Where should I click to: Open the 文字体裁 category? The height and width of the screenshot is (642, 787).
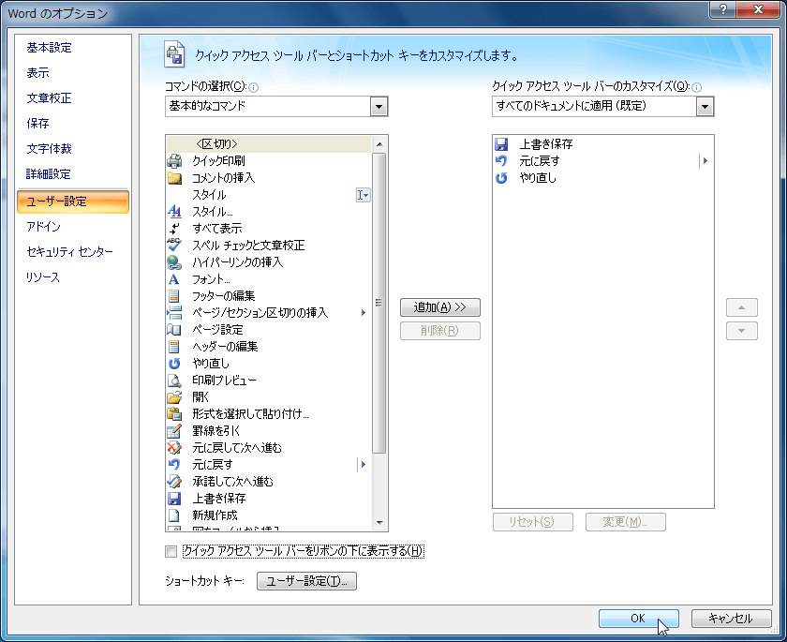pyautogui.click(x=49, y=149)
